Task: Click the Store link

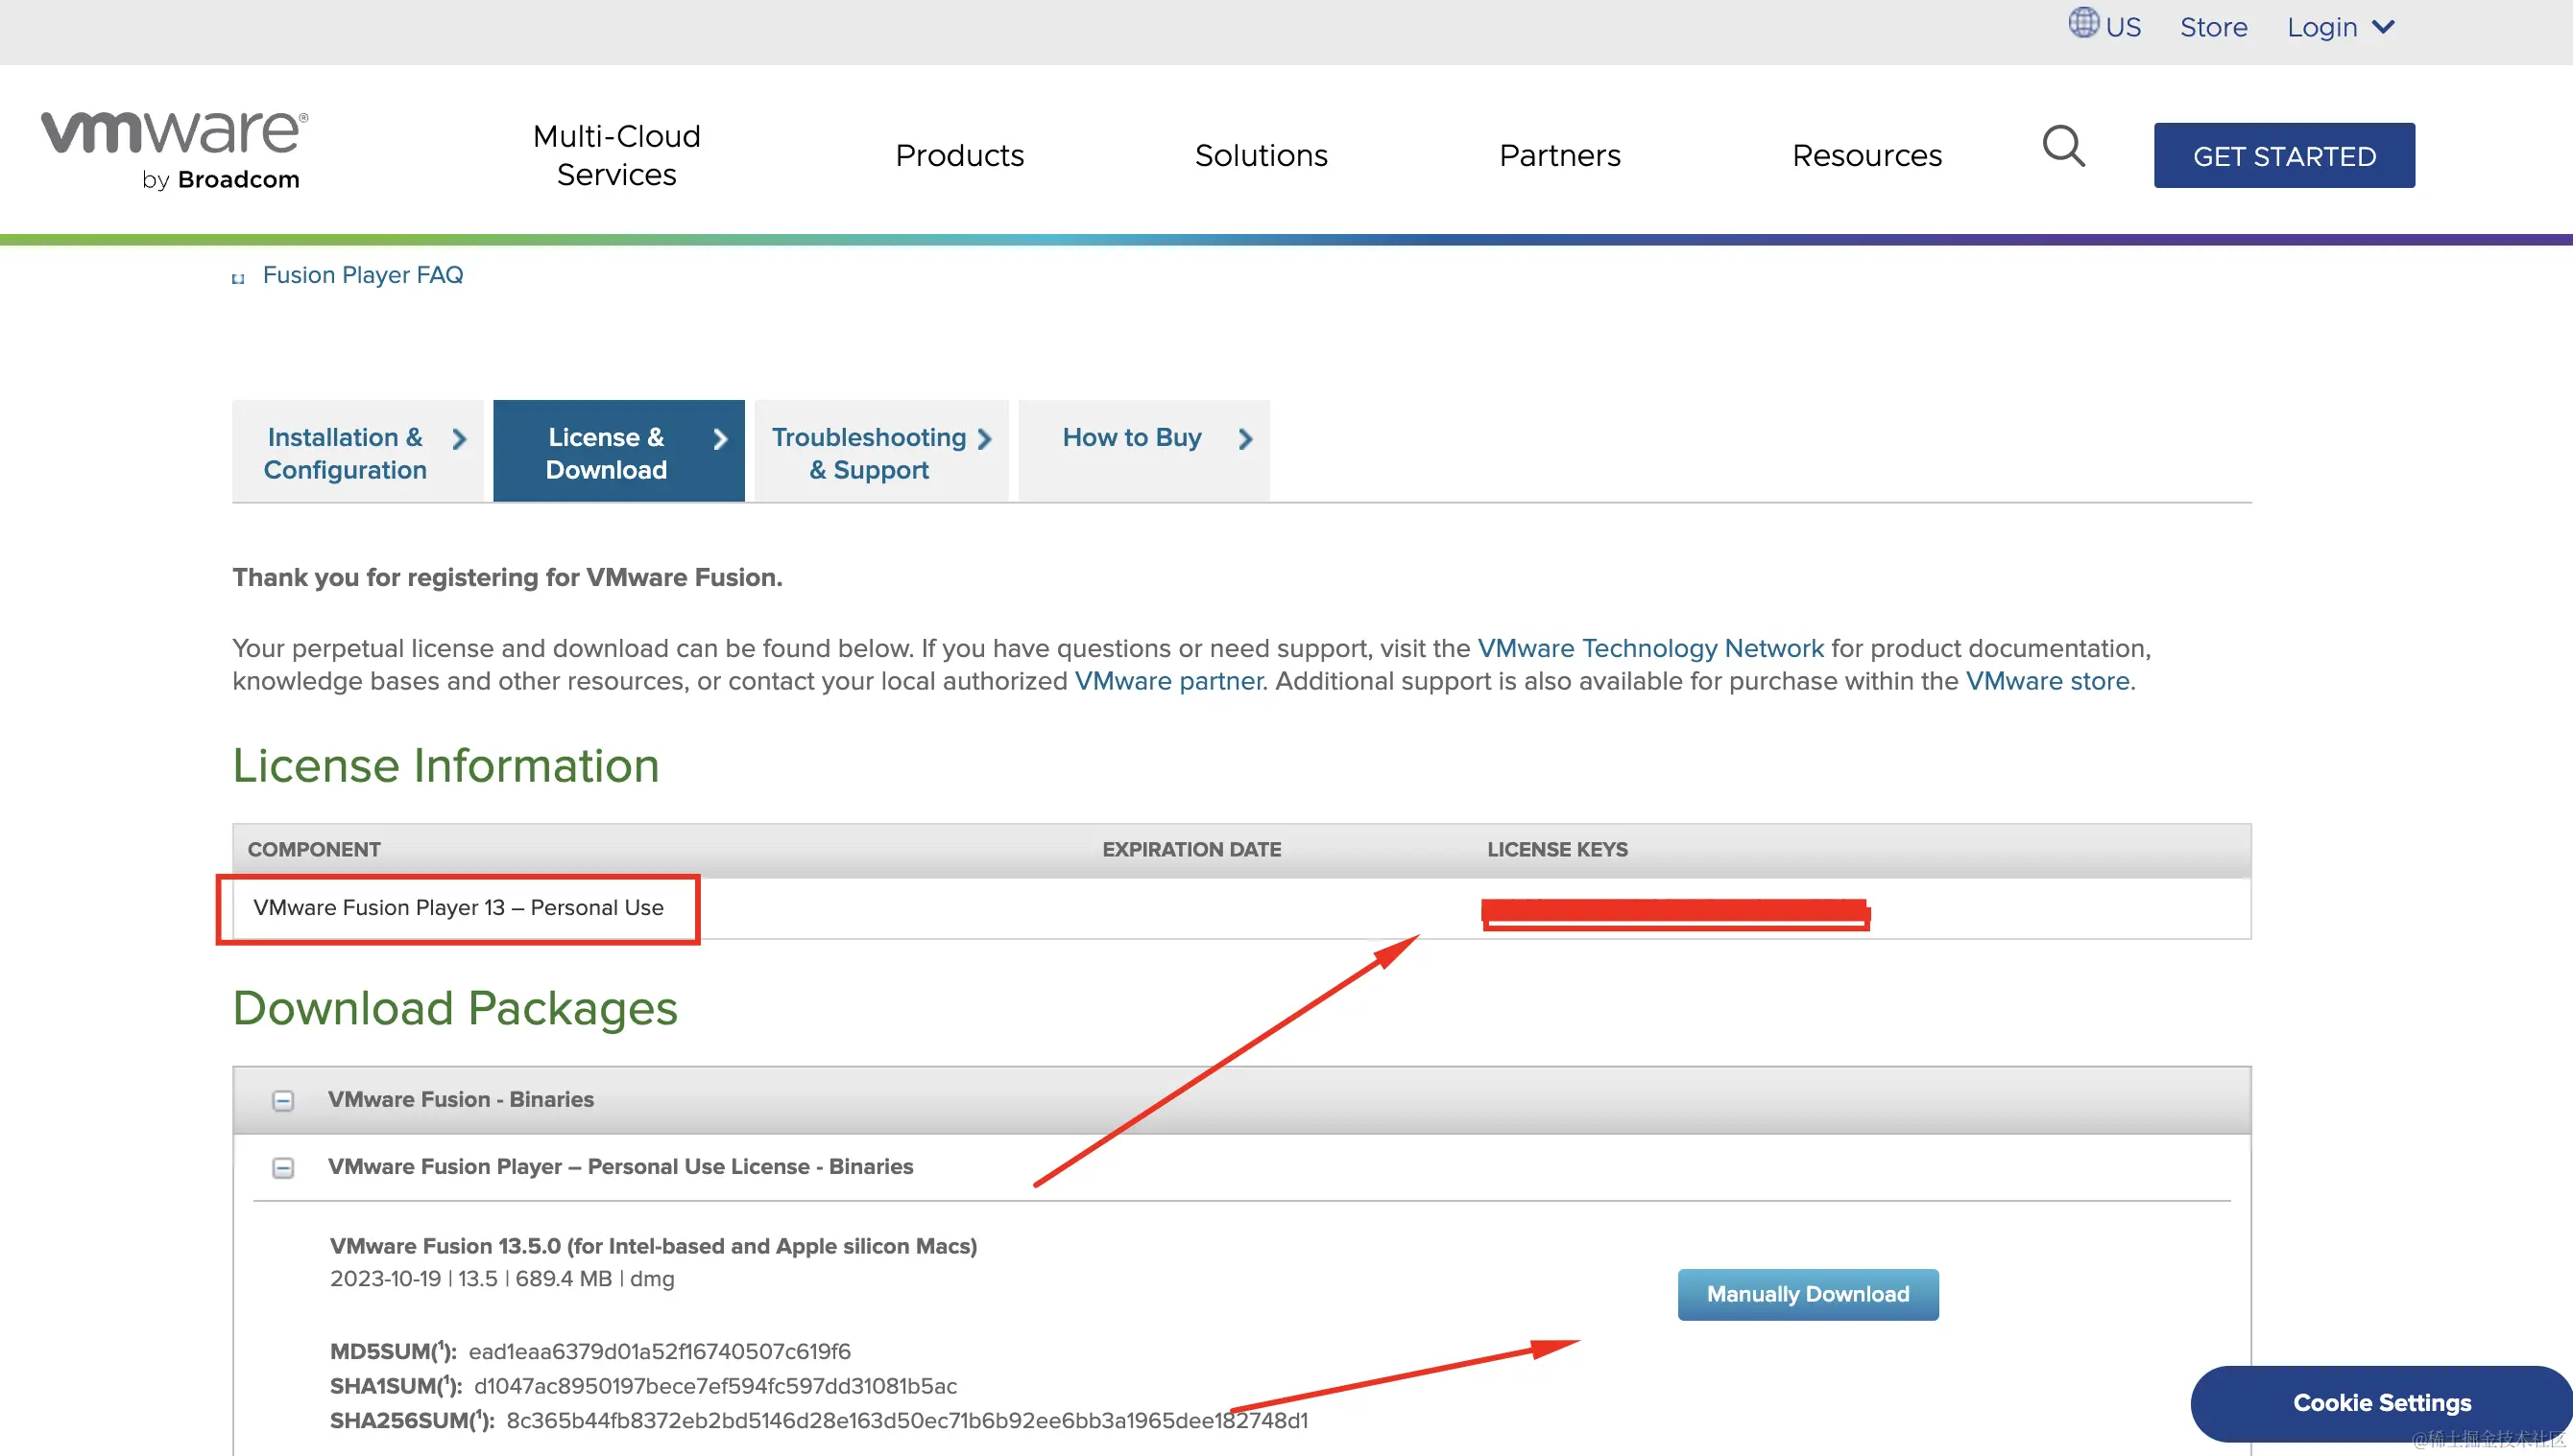Action: [2213, 27]
